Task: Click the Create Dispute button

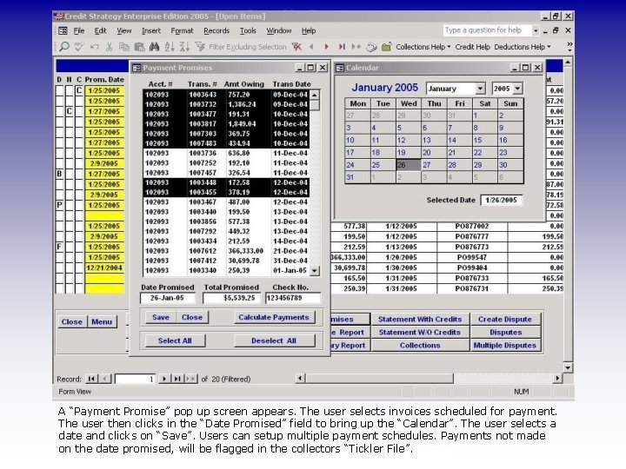Action: point(505,319)
